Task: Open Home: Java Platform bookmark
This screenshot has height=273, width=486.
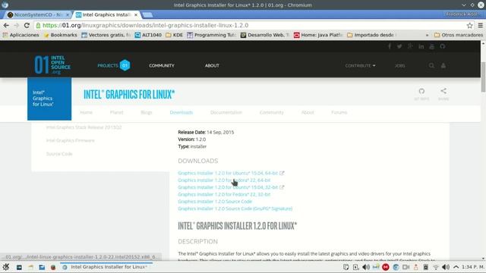Action: [318, 35]
